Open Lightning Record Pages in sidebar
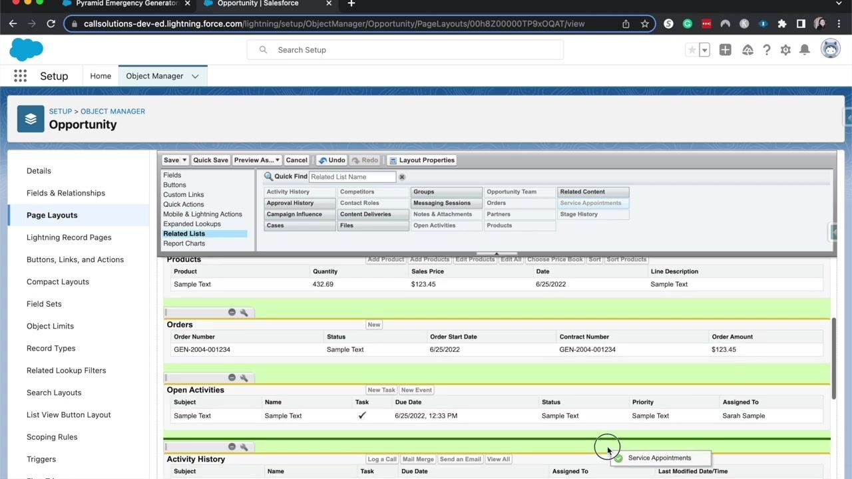The width and height of the screenshot is (852, 479). [69, 238]
